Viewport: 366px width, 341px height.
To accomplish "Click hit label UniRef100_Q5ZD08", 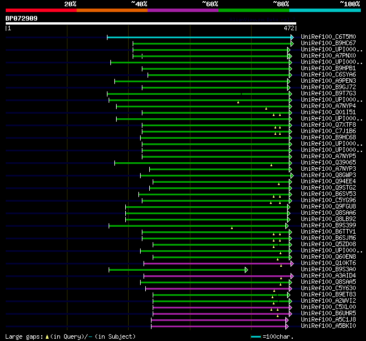I will point(328,244).
